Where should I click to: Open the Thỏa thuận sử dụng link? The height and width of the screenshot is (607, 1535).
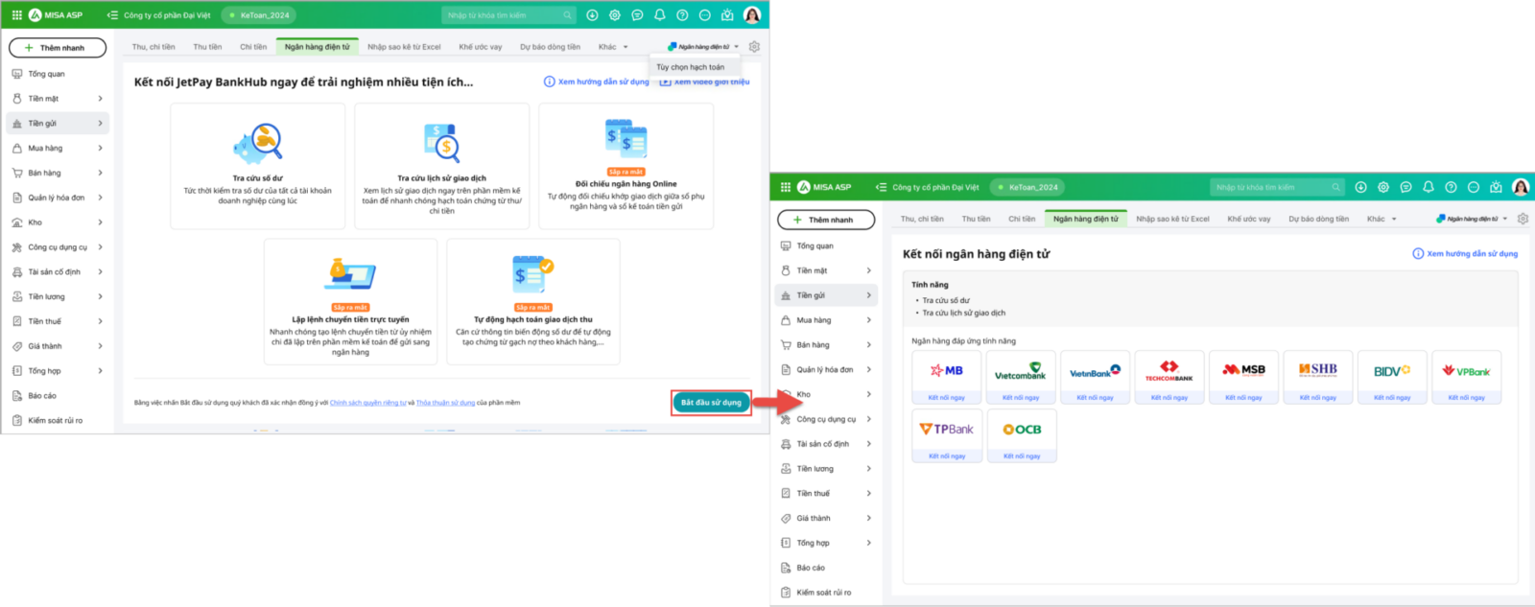(x=445, y=403)
